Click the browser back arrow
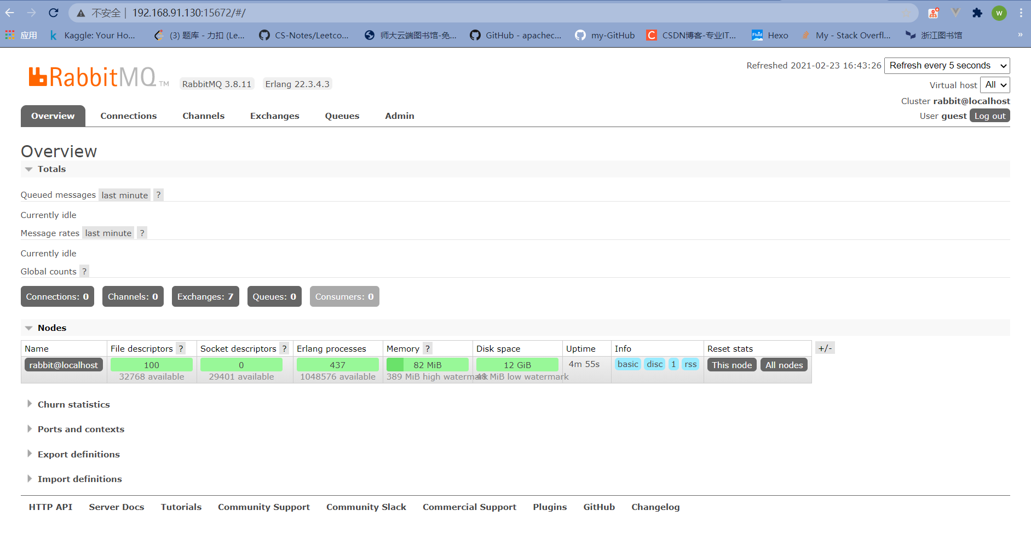 (x=10, y=13)
